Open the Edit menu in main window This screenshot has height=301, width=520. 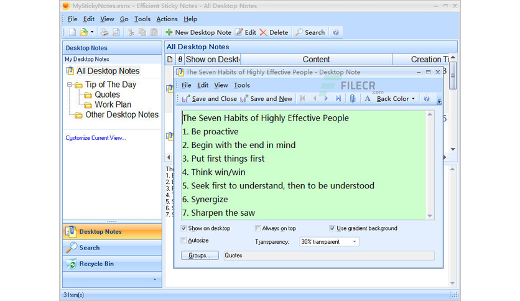pos(88,19)
